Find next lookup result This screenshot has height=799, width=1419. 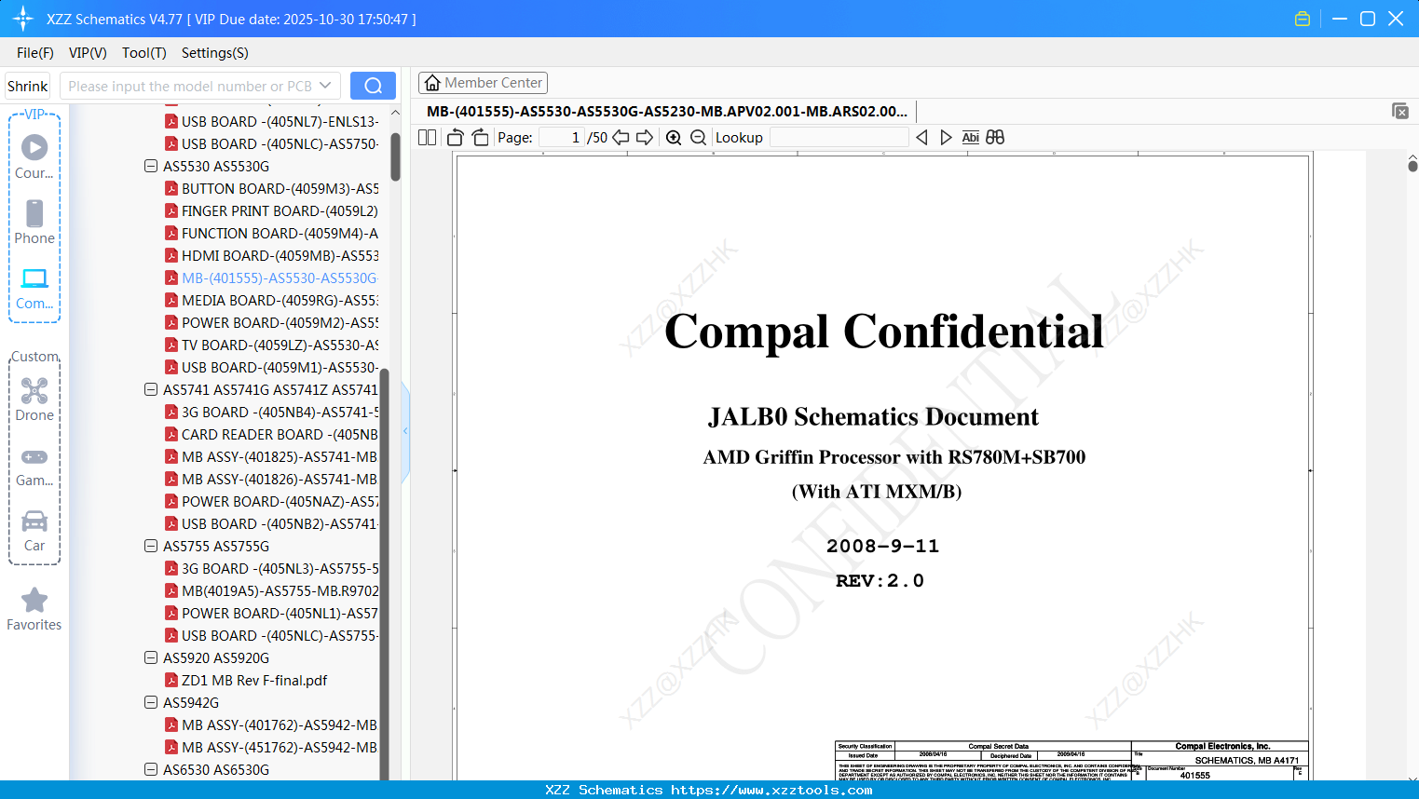946,138
